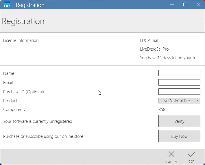Viewport: 205px width, 165px height.
Task: Open the Product dropdown showing LiveDeskCal Pro
Action: 176,101
